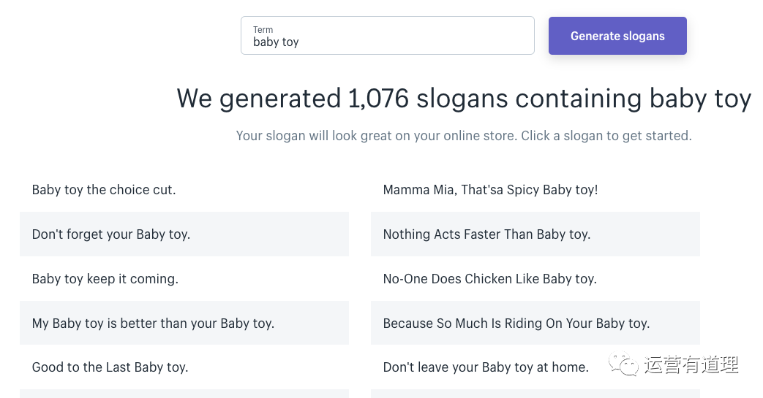Pick 'No-One Does Chicken Like Baby toy.'
This screenshot has height=398, width=763.
(x=535, y=279)
